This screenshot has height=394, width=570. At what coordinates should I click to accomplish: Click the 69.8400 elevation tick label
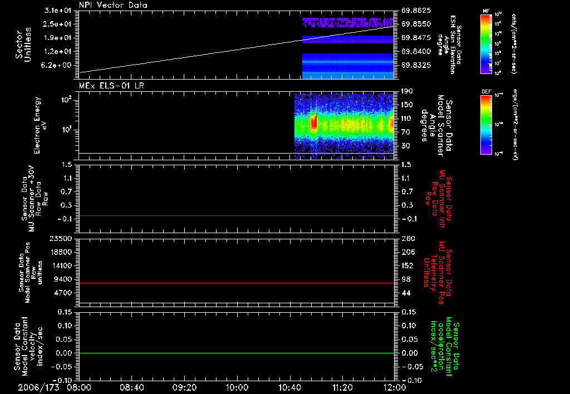[416, 52]
